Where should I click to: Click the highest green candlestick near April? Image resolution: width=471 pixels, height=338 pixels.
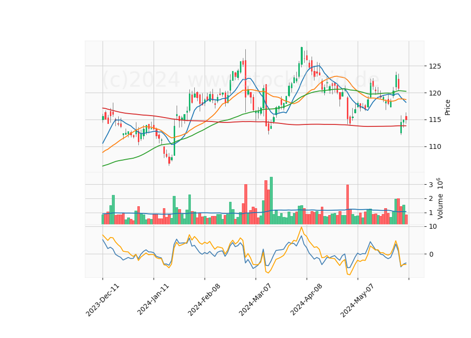pos(302,56)
